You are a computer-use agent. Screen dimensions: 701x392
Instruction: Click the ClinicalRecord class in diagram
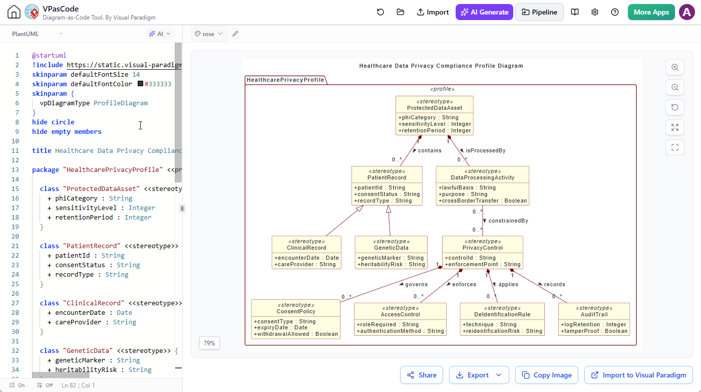(x=306, y=252)
